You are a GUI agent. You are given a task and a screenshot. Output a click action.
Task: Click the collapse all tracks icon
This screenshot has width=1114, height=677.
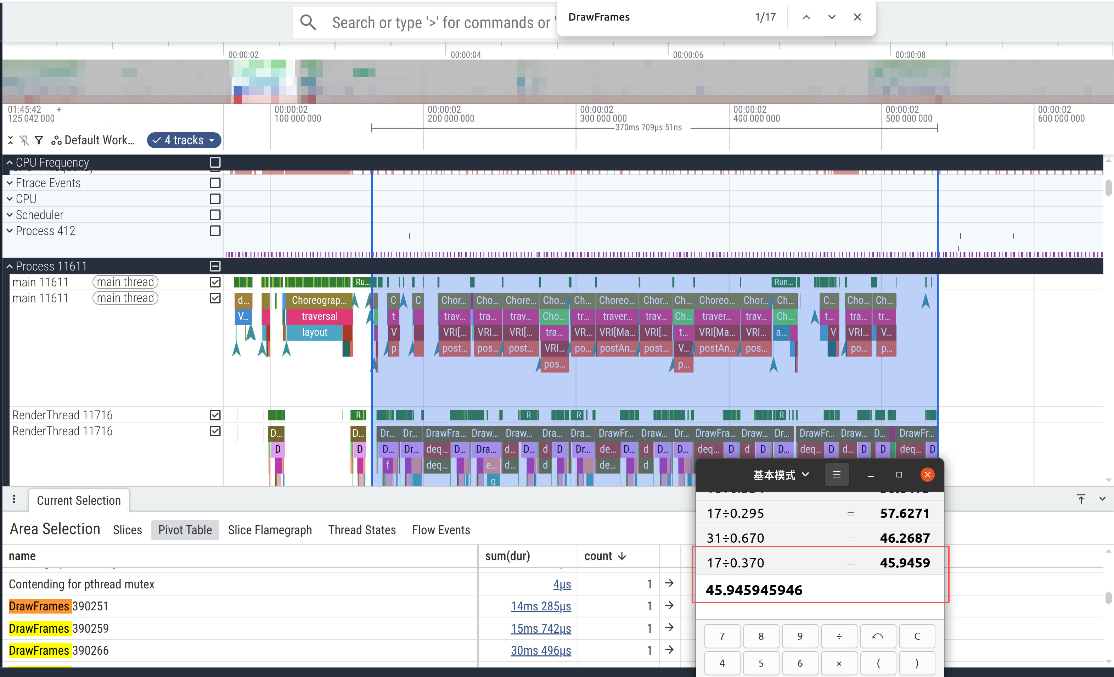[x=10, y=140]
